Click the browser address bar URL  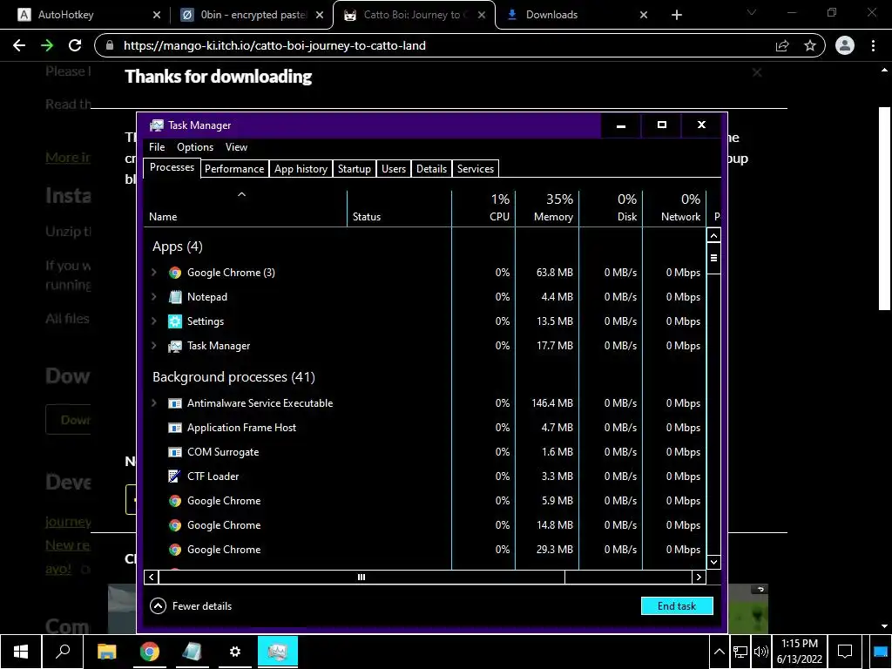tap(274, 45)
